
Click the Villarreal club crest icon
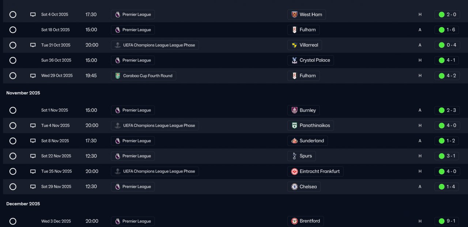tap(294, 45)
